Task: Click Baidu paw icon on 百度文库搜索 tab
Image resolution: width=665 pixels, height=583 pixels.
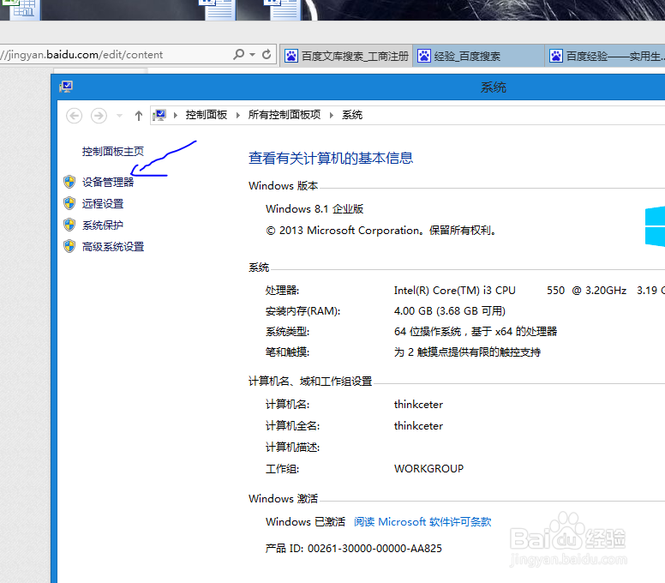Action: [x=291, y=56]
